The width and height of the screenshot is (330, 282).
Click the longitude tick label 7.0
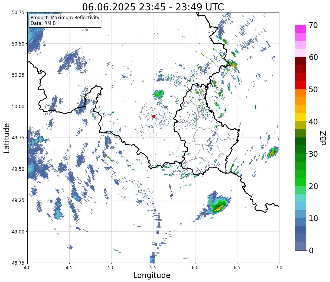279,267
